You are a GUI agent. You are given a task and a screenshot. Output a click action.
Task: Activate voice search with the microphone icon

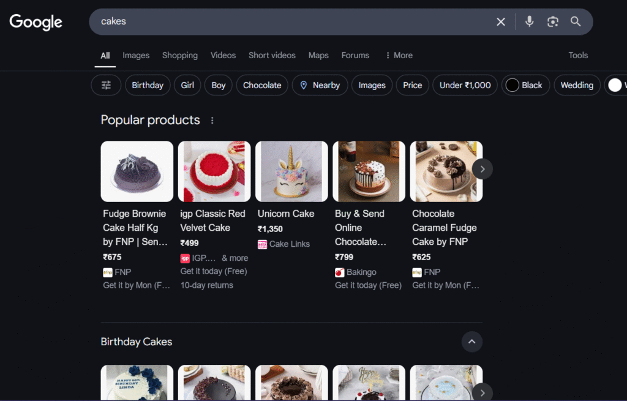click(x=528, y=21)
